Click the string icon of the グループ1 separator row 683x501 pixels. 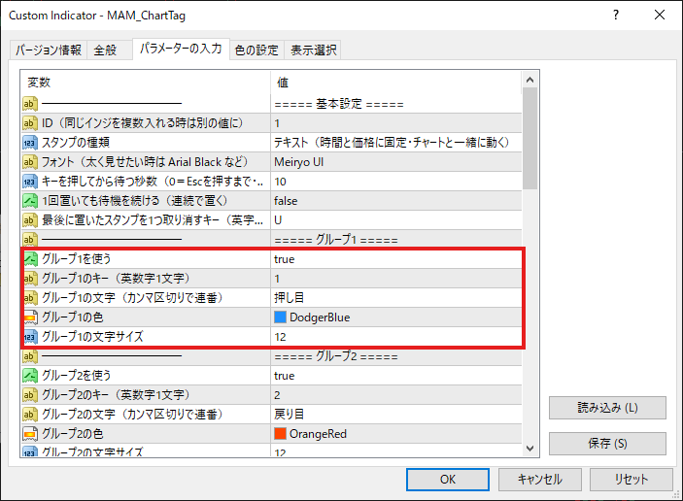tap(29, 240)
